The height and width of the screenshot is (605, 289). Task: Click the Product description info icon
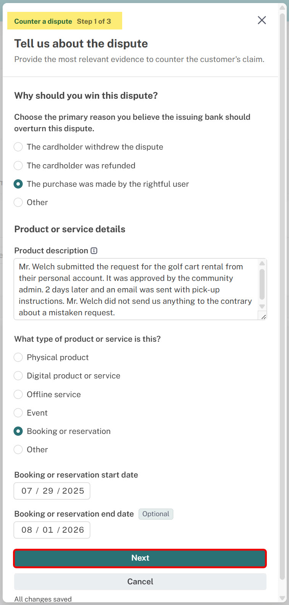click(94, 251)
